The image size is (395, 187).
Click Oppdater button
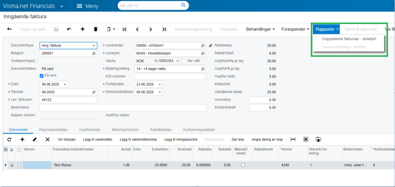click(x=229, y=29)
